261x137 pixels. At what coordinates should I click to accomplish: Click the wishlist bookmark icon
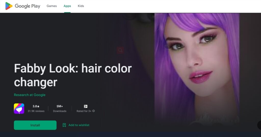64,125
